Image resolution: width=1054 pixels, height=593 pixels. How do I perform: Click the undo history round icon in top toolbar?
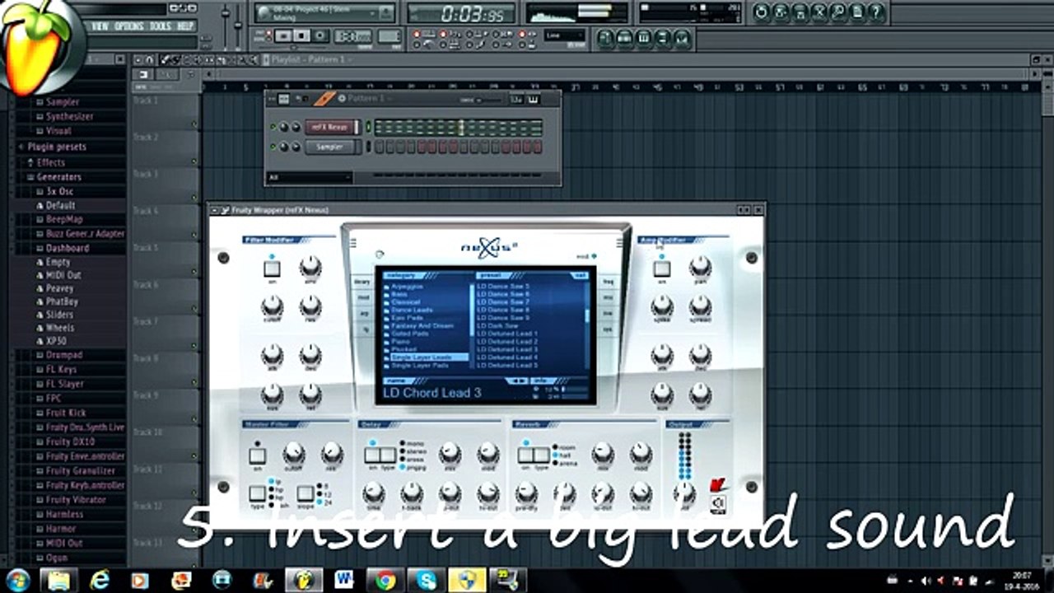pyautogui.click(x=761, y=12)
